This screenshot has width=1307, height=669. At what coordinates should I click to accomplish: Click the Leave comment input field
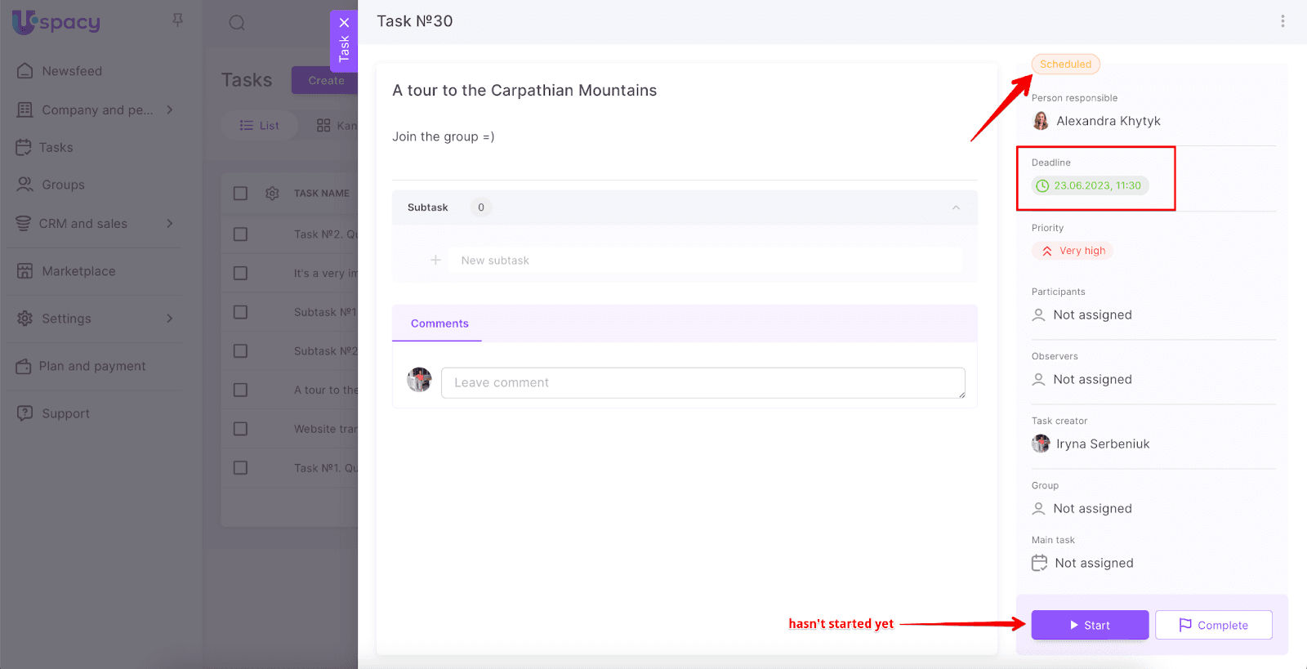(x=703, y=382)
